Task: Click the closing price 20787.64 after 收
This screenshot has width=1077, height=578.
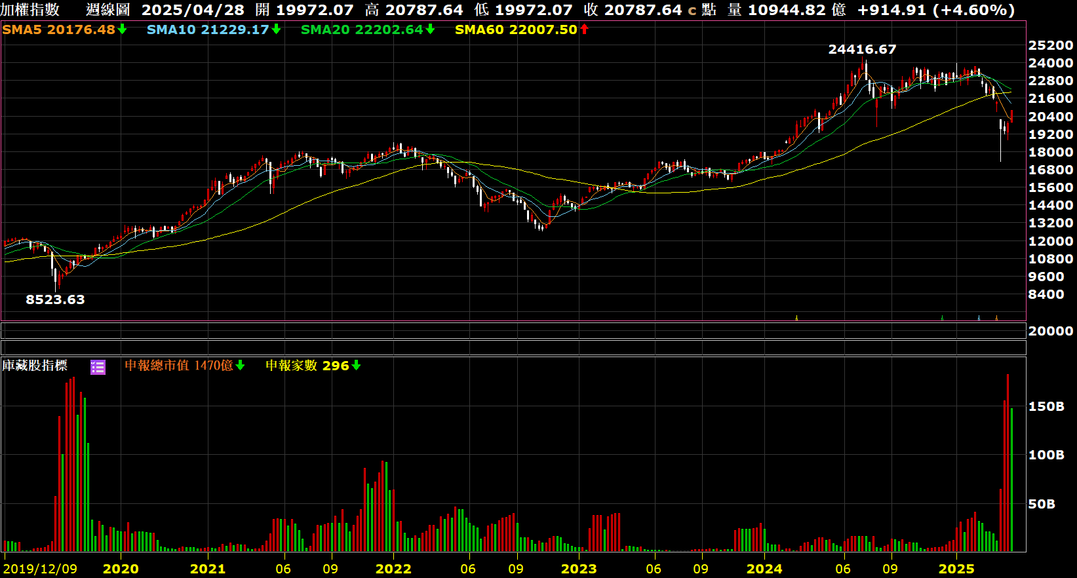Action: pos(643,10)
